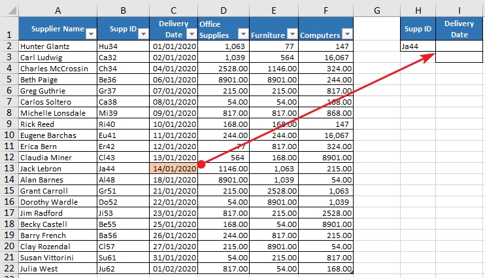Click column I header letter

coord(460,10)
